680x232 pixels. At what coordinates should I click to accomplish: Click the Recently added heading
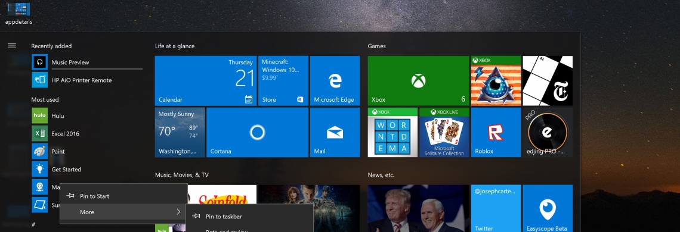51,46
